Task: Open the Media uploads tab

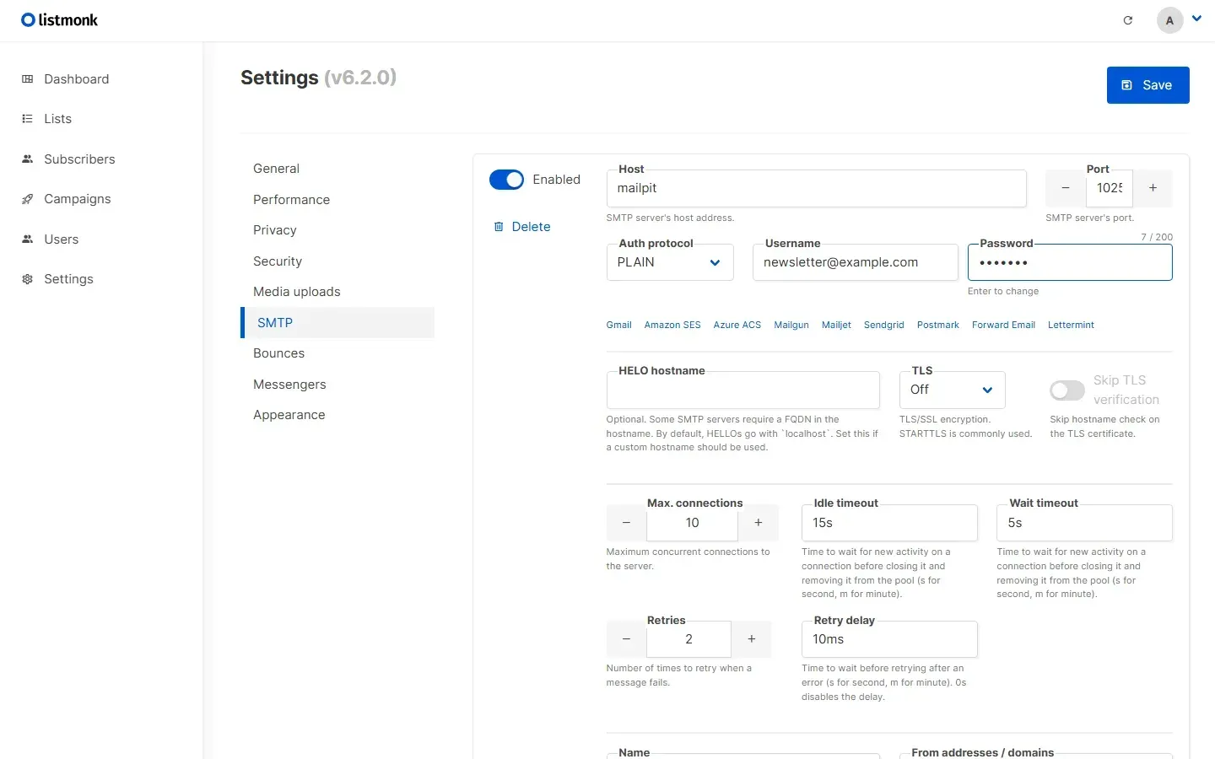Action: click(337, 292)
